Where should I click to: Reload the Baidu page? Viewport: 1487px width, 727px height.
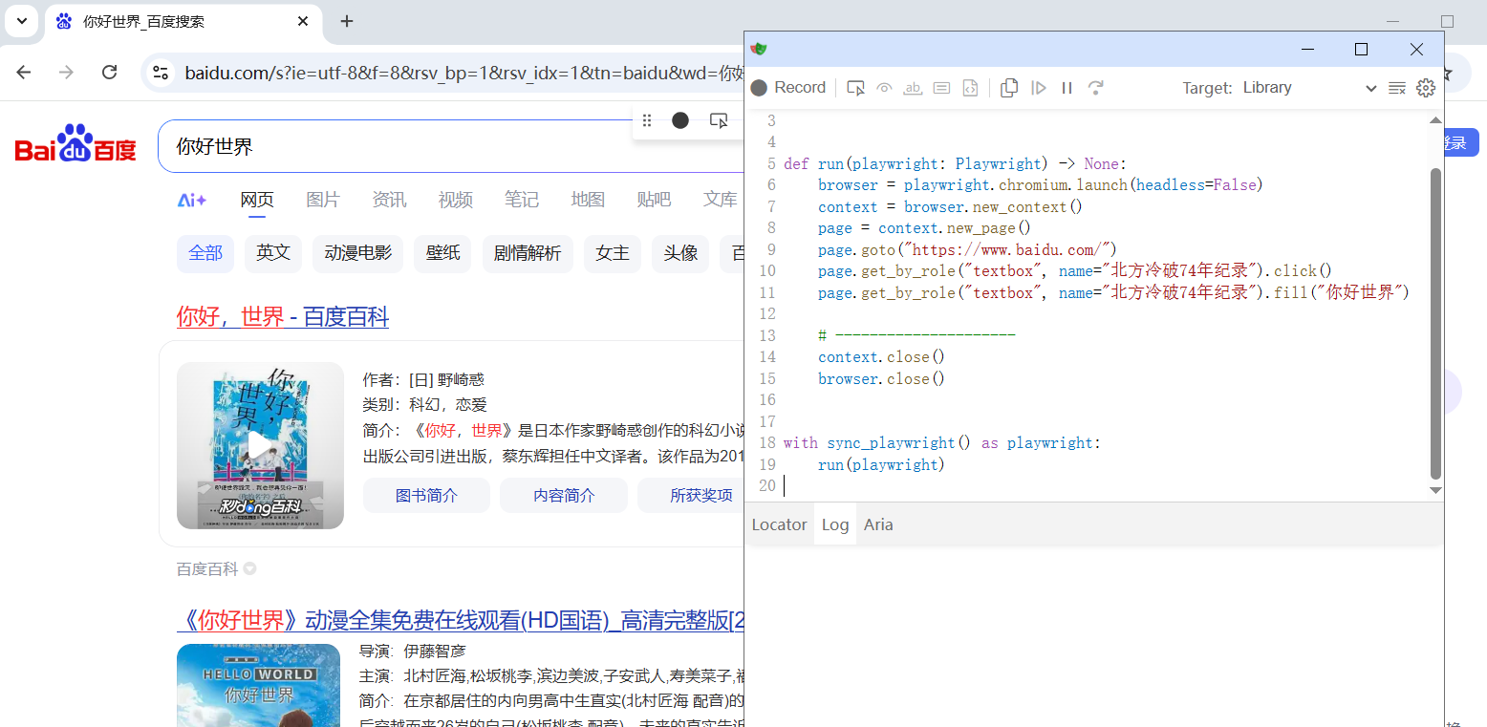[109, 73]
